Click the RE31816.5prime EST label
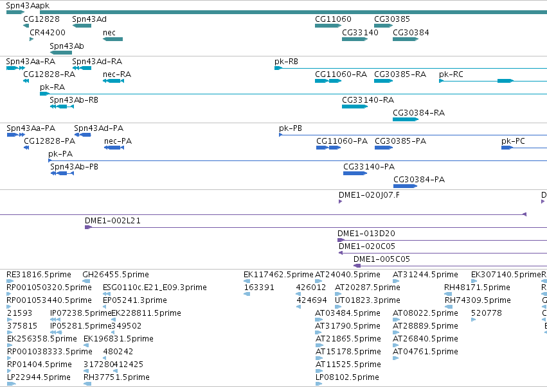Viewport: 547px width, 387px height. [x=39, y=275]
